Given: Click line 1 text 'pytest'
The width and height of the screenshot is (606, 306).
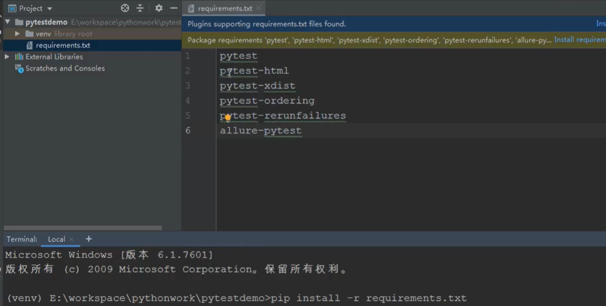Looking at the screenshot, I should [x=238, y=56].
